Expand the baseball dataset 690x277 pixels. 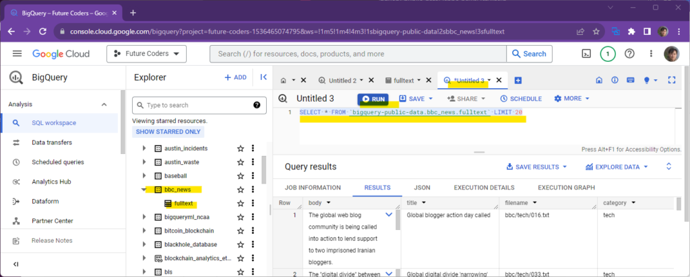[144, 175]
